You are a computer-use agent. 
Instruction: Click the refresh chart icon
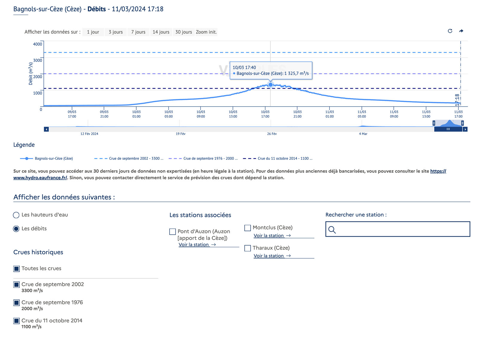pos(450,31)
